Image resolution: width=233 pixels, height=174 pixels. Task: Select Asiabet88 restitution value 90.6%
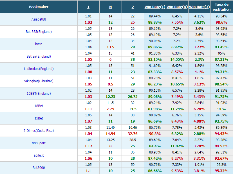(221, 22)
